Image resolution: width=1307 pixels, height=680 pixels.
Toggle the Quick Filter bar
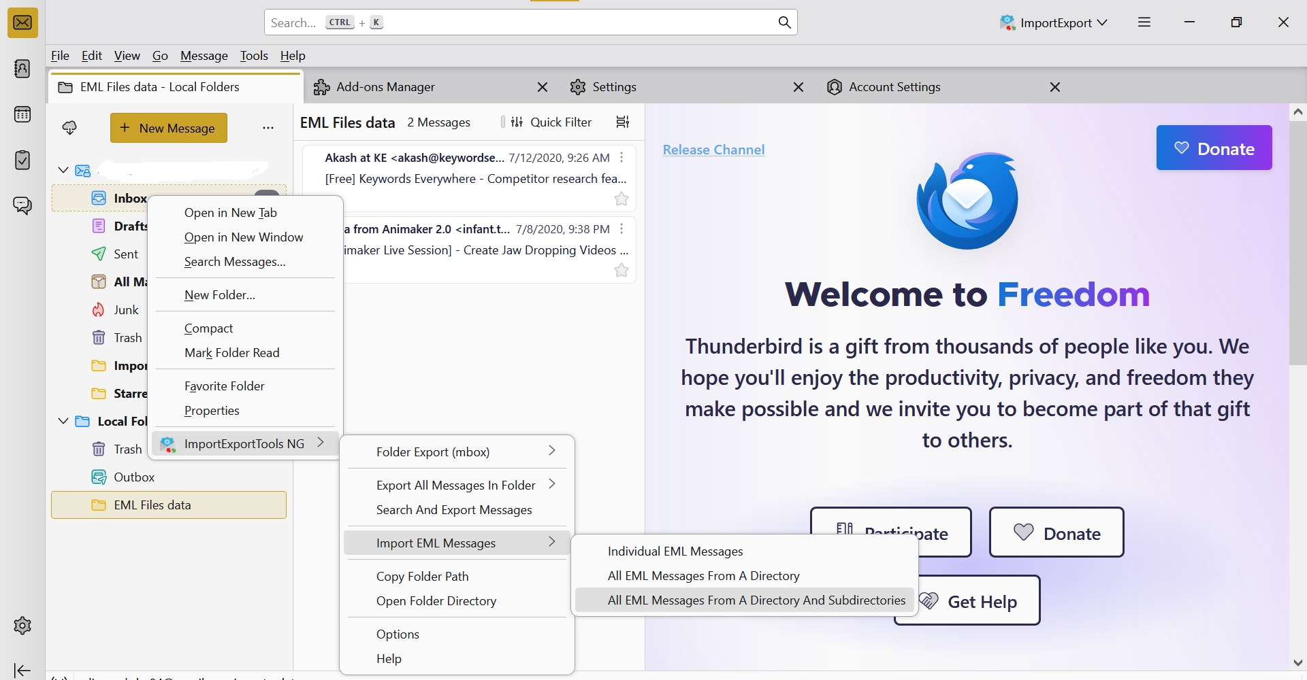click(x=551, y=122)
